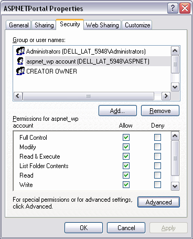Click the user list scroll left arrow
The width and height of the screenshot is (193, 239).
click(18, 96)
